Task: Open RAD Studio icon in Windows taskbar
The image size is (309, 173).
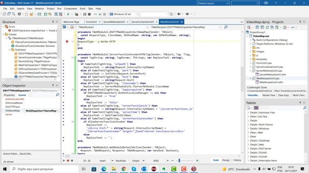Action: [154, 169]
